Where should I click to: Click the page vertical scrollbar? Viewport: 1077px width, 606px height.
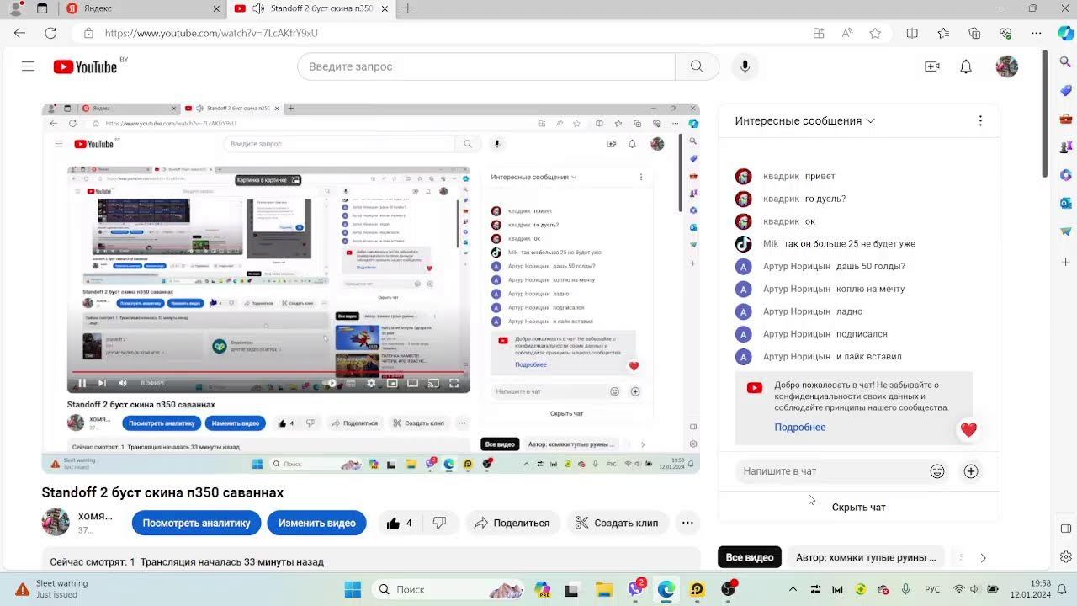[x=1045, y=113]
